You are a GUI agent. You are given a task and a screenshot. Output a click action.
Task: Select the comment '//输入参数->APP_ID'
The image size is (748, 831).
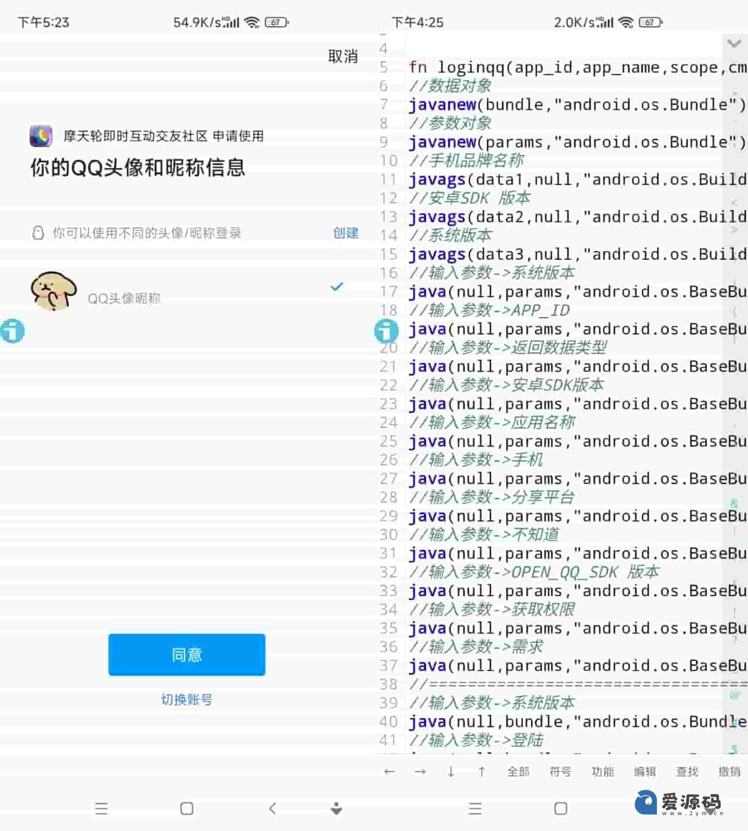tap(489, 310)
